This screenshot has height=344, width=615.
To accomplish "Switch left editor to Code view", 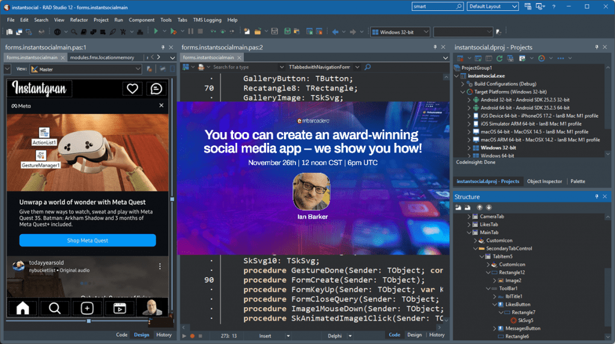I will pyautogui.click(x=121, y=334).
